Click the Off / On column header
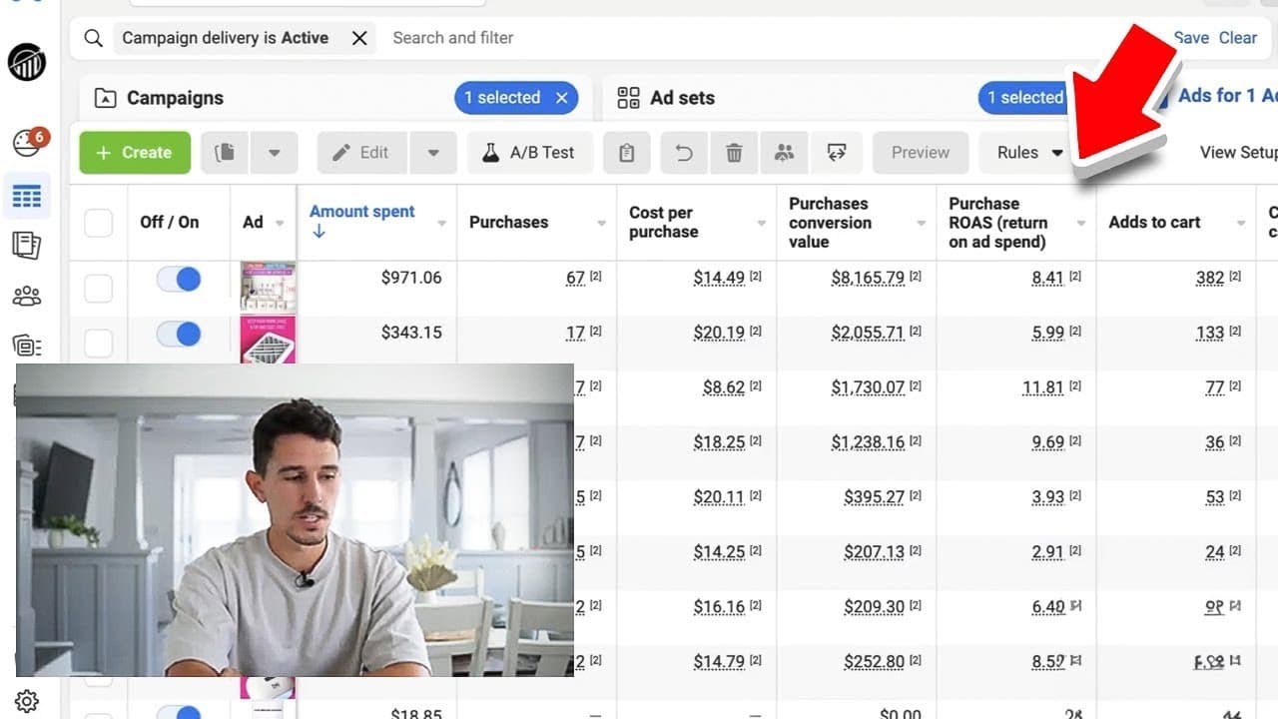The width and height of the screenshot is (1278, 719). click(x=169, y=222)
